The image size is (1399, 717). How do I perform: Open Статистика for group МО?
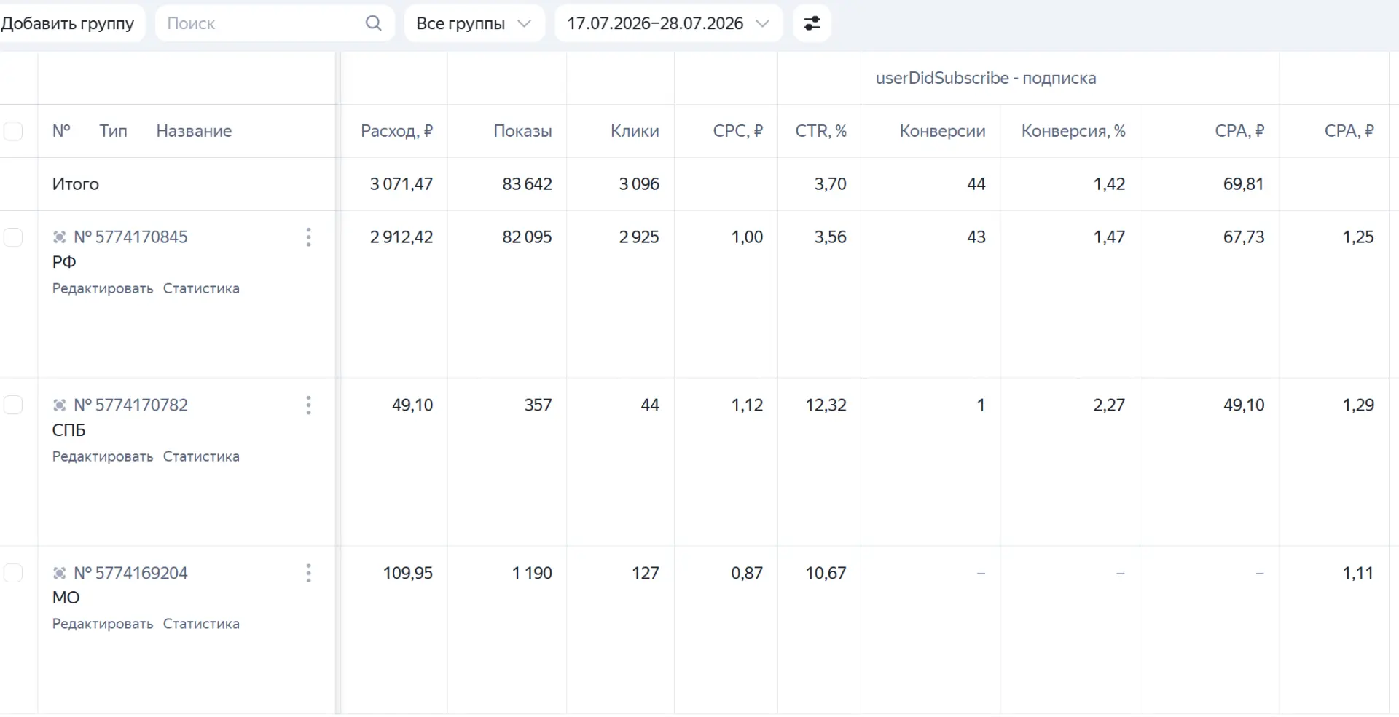[x=201, y=624]
